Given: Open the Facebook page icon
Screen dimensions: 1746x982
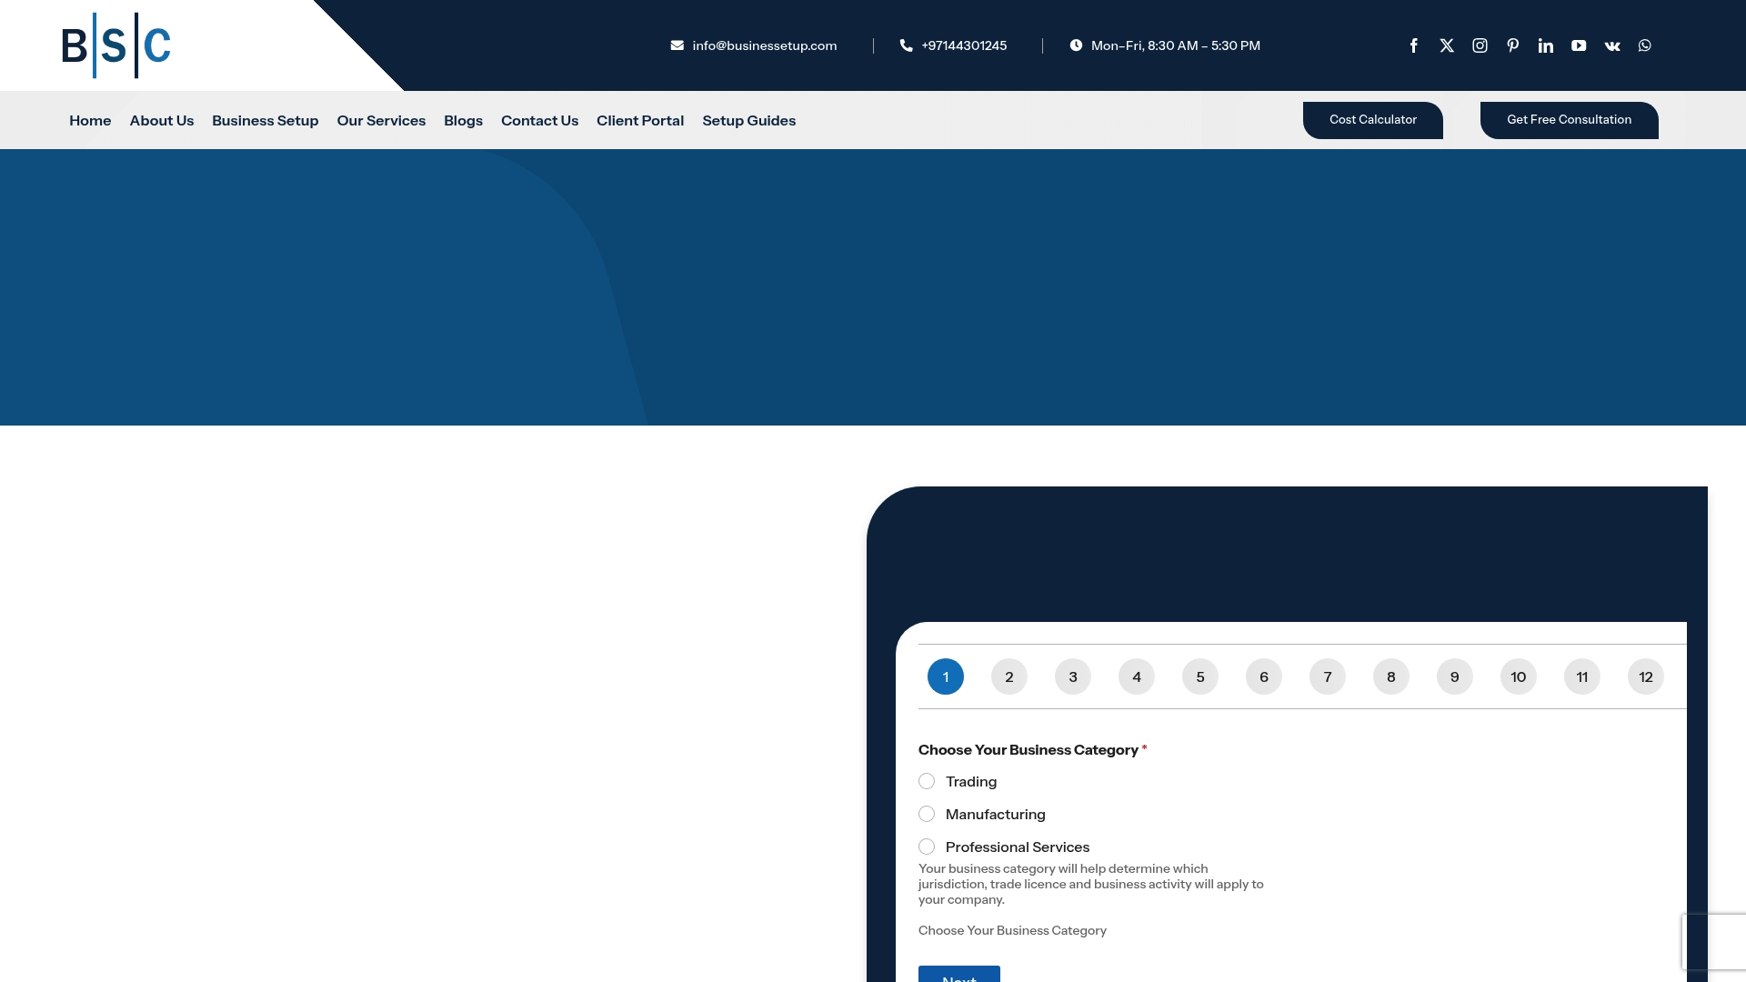Looking at the screenshot, I should tap(1414, 45).
